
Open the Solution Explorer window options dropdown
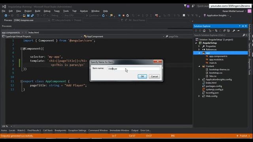[240, 26]
